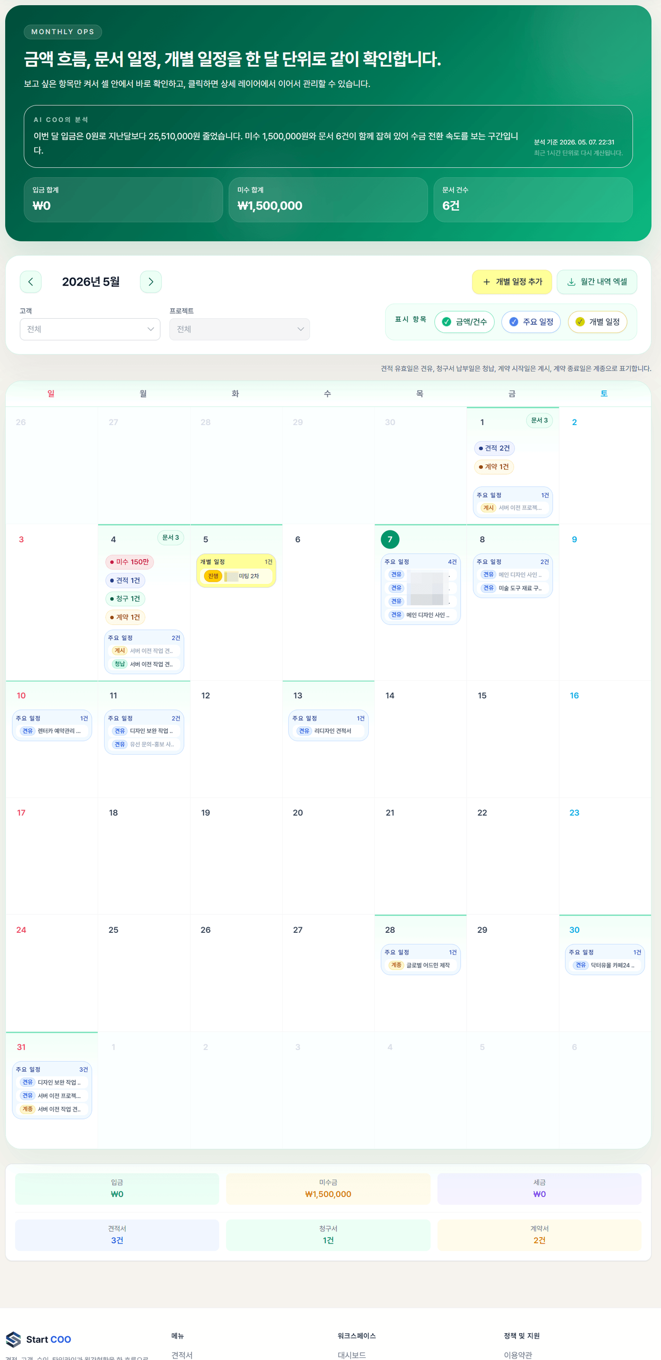Click the 계약서 2건 summary tile
This screenshot has height=1360, width=661.
coord(540,1236)
